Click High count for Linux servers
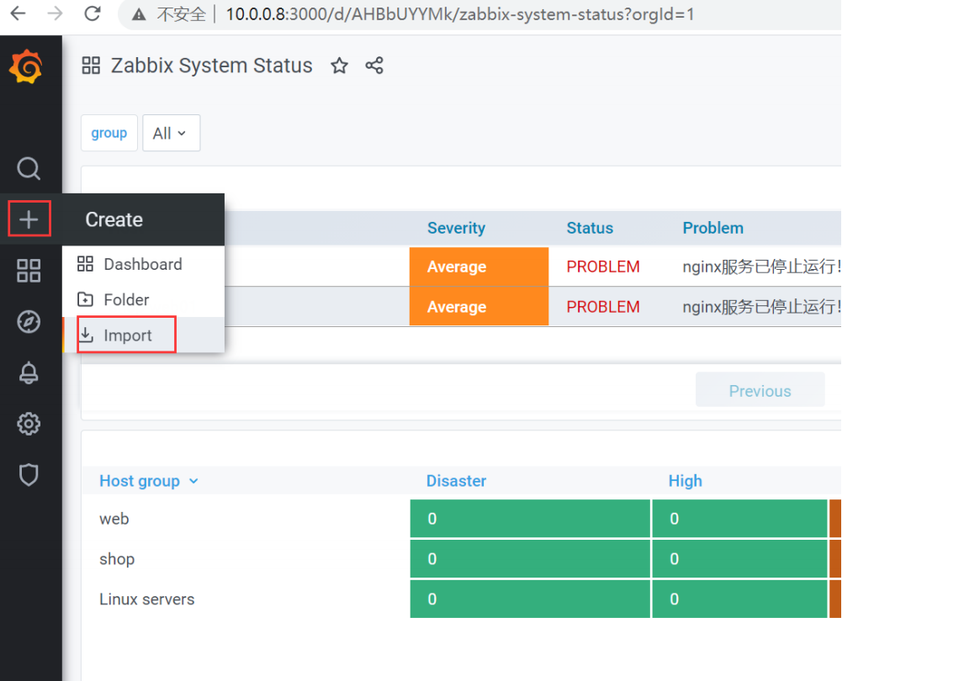 click(x=740, y=599)
